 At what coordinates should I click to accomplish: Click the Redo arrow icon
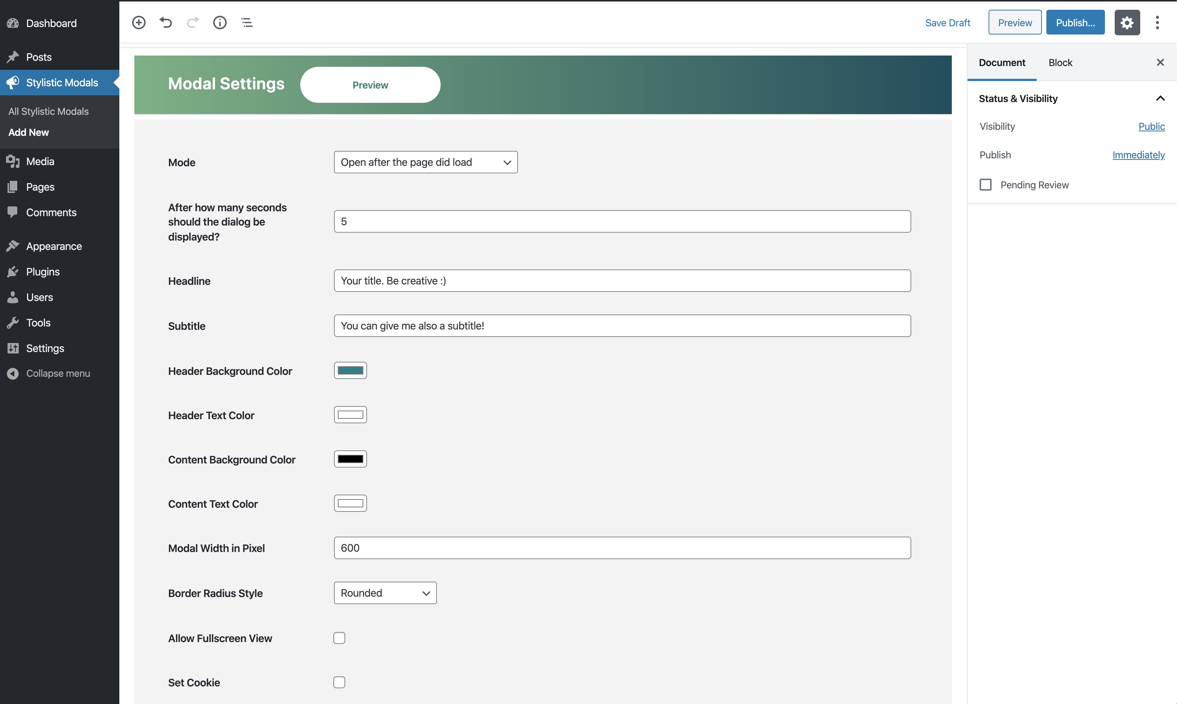click(x=193, y=22)
